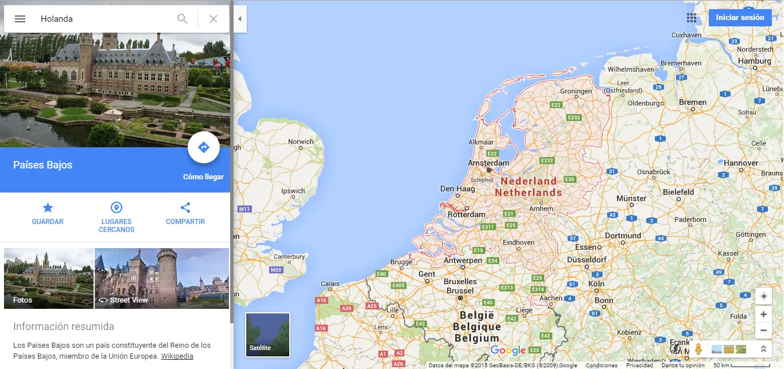Show my current location on map
Screen dimensions: 784x369
tap(763, 296)
